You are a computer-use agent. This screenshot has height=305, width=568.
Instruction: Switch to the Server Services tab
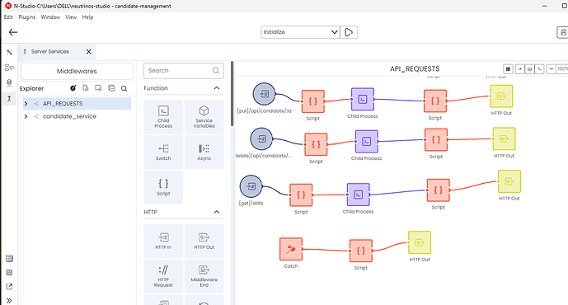pyautogui.click(x=50, y=51)
